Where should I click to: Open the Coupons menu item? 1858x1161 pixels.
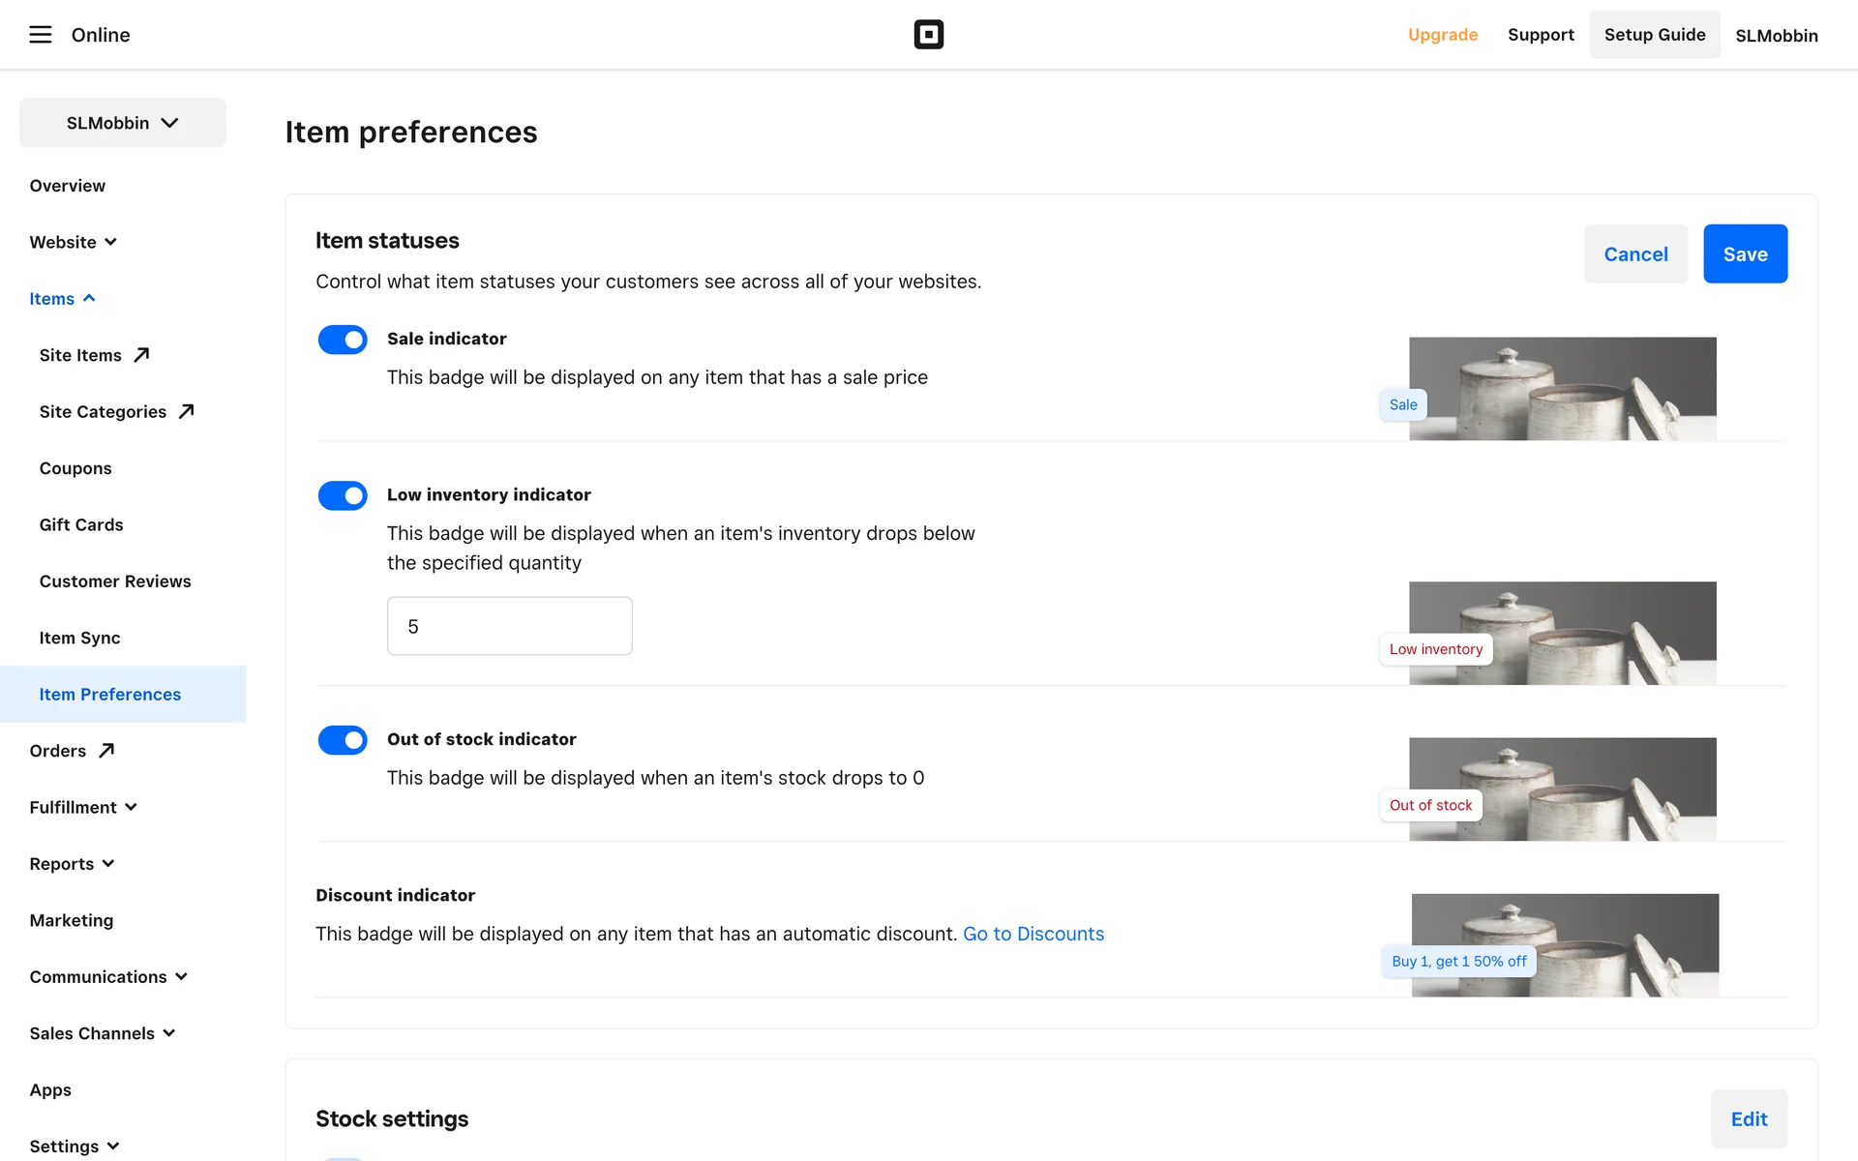(75, 468)
